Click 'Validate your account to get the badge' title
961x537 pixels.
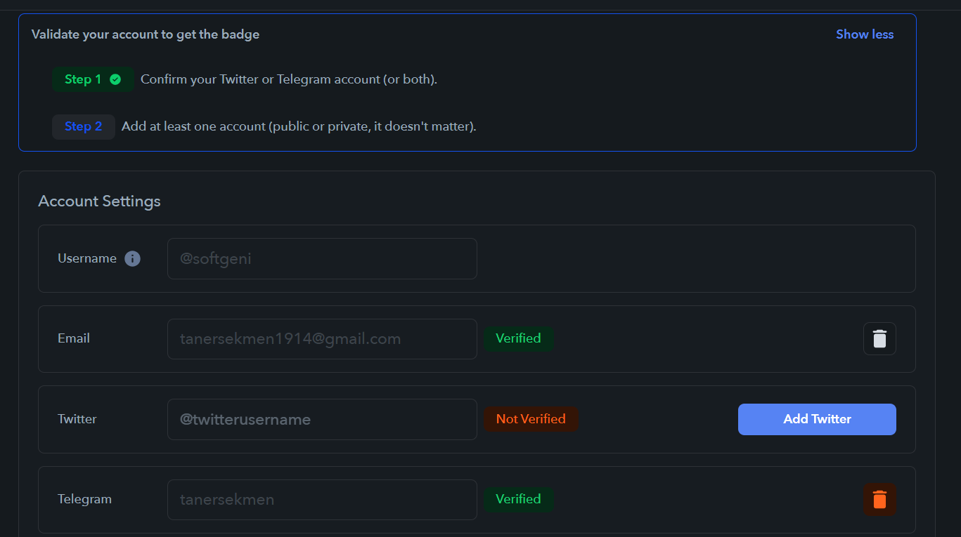146,34
